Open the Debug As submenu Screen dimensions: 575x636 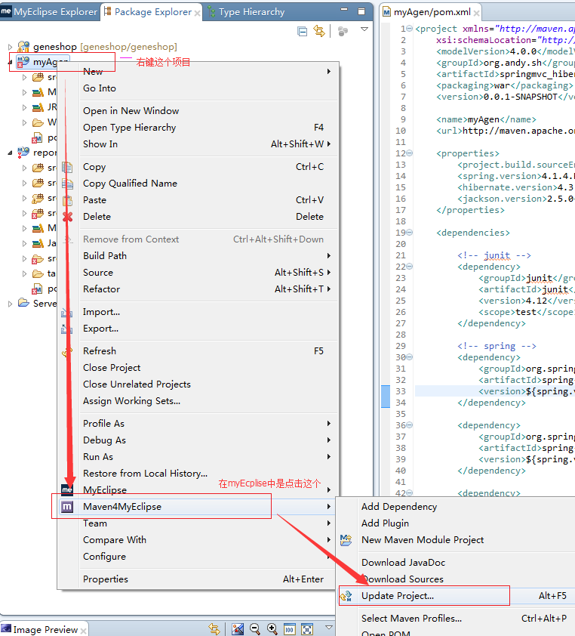207,440
